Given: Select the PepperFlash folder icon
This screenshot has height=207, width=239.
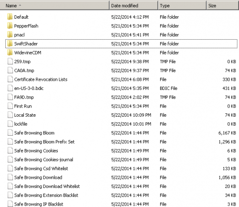Looking at the screenshot, I should pos(10,26).
